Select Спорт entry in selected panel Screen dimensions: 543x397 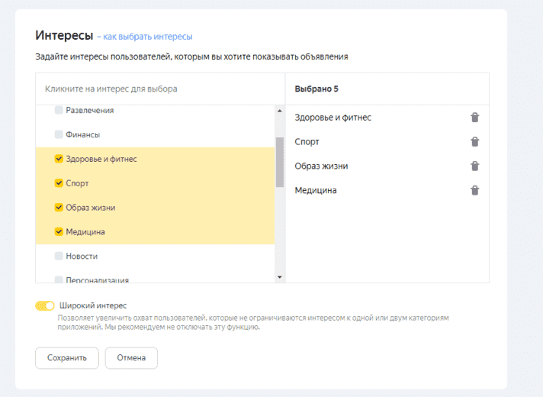tap(307, 142)
